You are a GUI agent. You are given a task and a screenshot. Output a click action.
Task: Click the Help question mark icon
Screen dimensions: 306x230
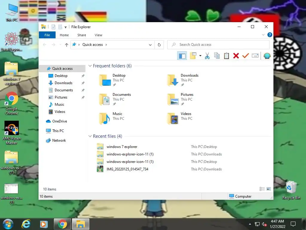pyautogui.click(x=270, y=35)
